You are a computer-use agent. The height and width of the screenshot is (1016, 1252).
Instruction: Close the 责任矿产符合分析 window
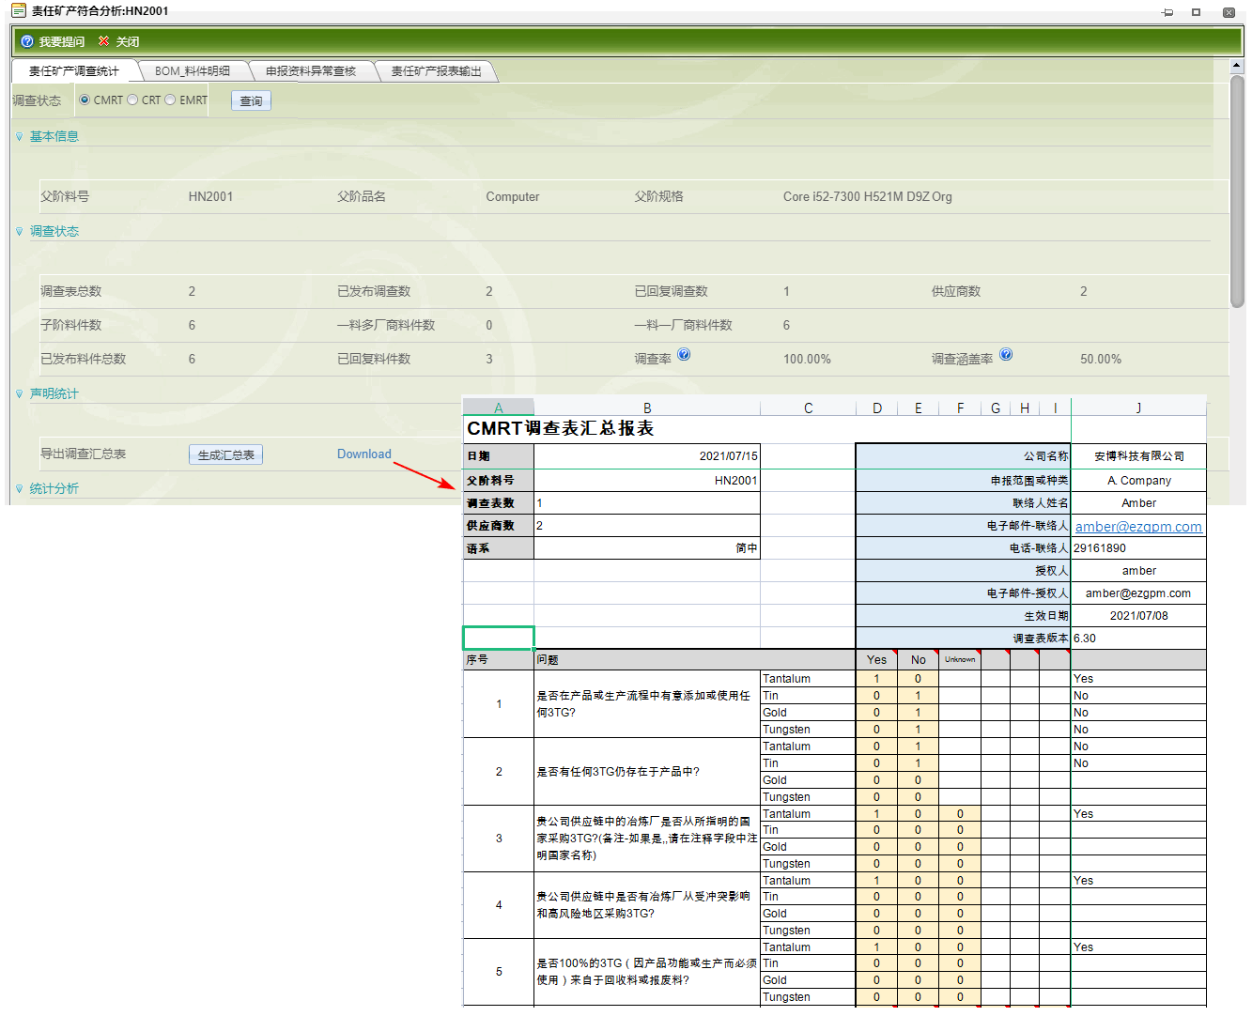1229,12
